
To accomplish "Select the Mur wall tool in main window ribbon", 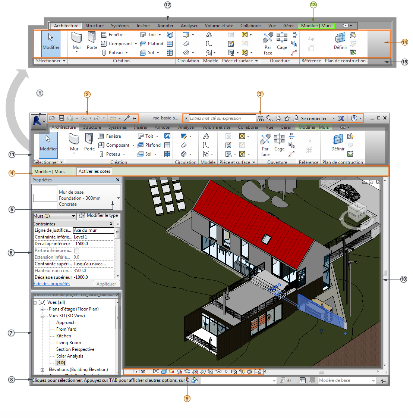I will (74, 143).
